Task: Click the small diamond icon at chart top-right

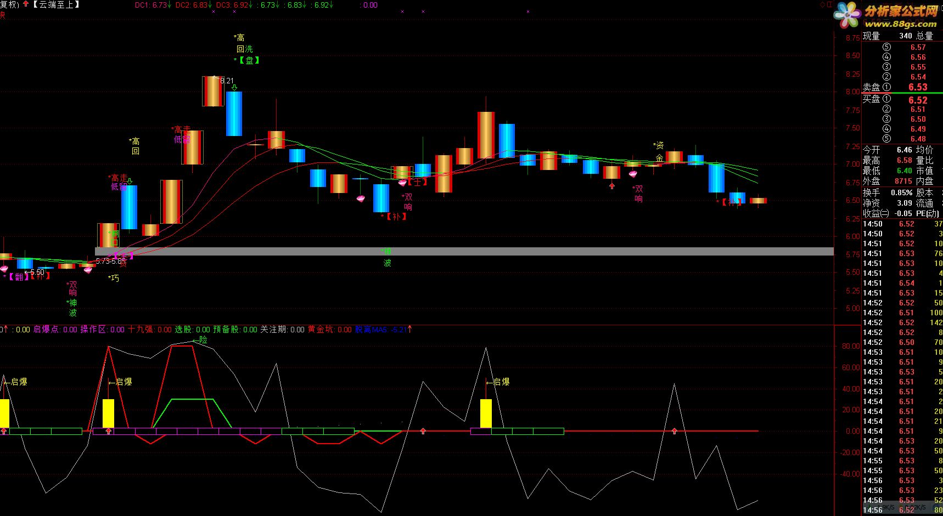Action: point(822,4)
